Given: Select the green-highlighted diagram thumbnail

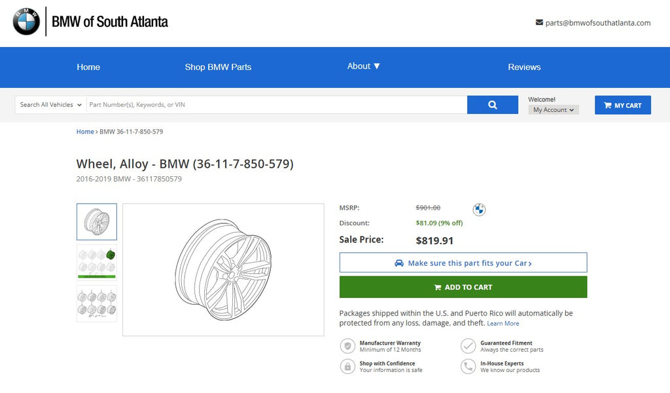Looking at the screenshot, I should point(97,263).
